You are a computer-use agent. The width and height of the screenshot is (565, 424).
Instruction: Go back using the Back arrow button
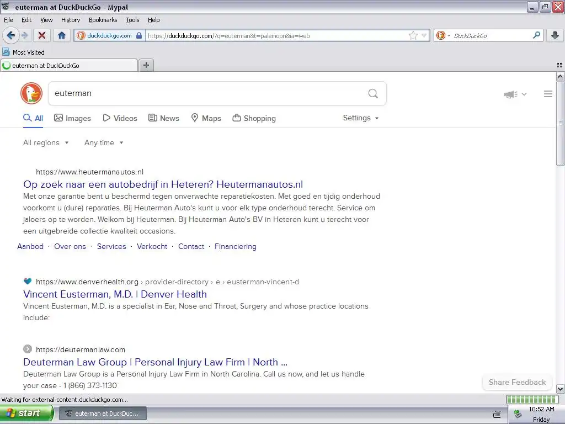[x=10, y=35]
